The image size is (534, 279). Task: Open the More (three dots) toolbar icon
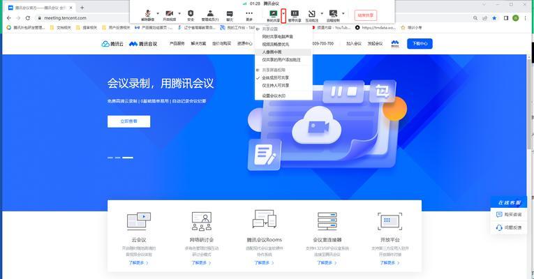[250, 13]
